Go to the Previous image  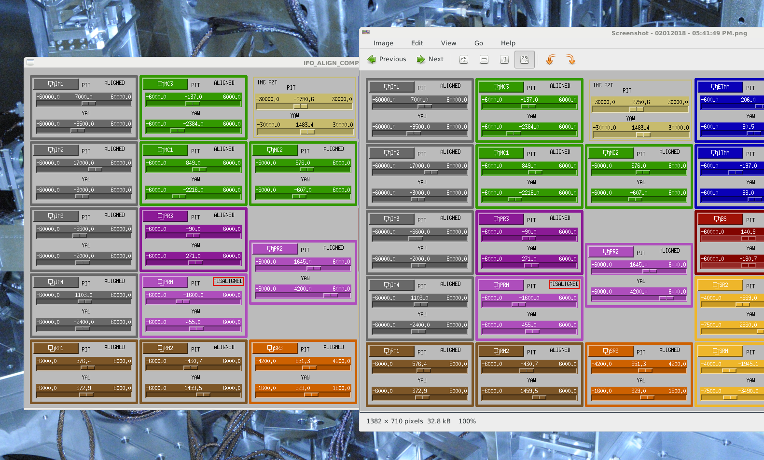coord(387,59)
